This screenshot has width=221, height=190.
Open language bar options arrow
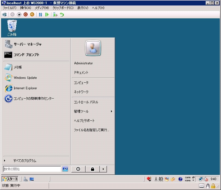pos(193,180)
